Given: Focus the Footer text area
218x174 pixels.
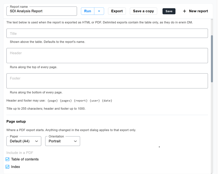Looking at the screenshot, I should click(107, 81).
